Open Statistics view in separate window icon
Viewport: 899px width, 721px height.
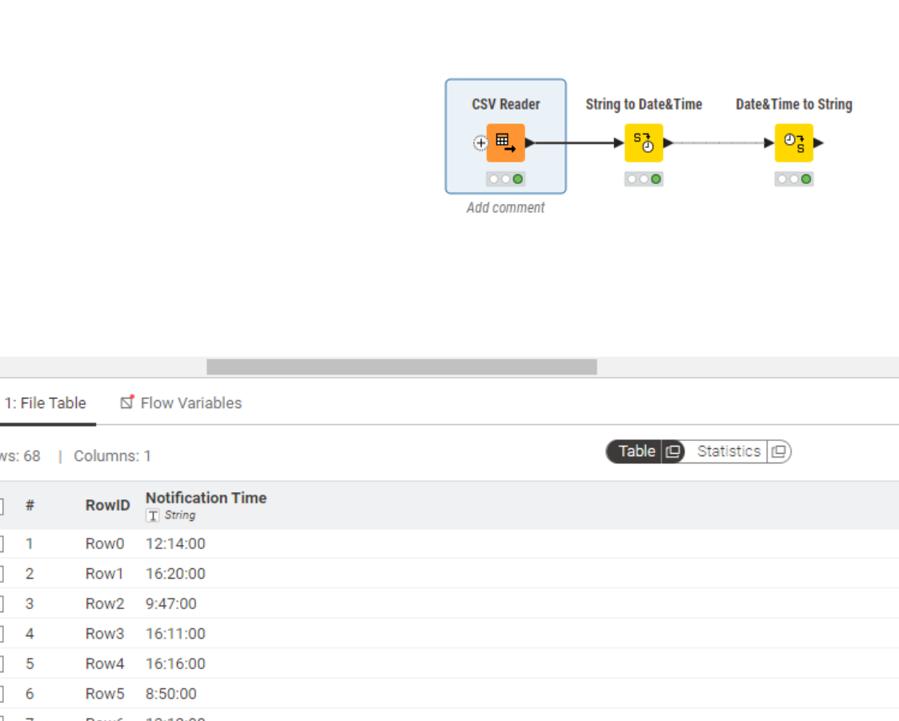(778, 451)
